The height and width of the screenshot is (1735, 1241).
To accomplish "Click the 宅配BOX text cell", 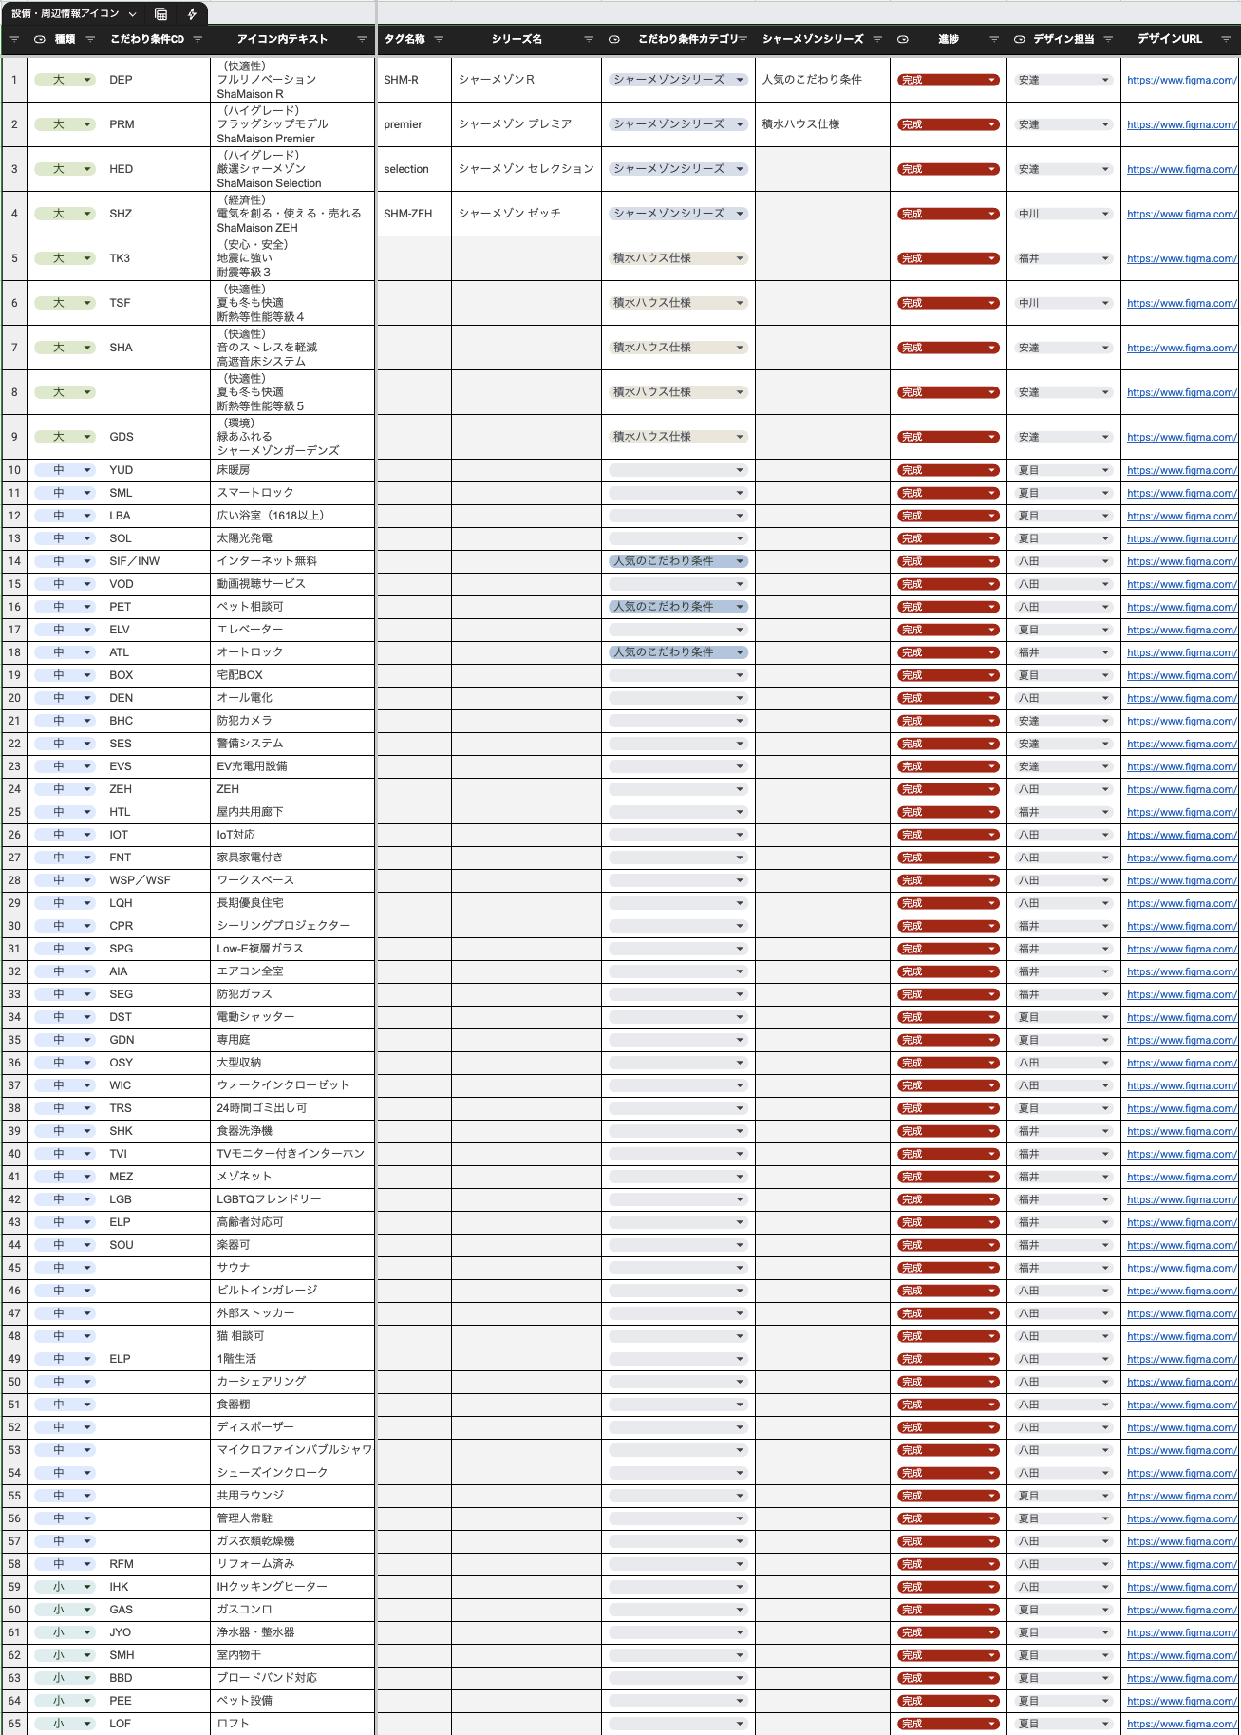I will click(x=292, y=675).
